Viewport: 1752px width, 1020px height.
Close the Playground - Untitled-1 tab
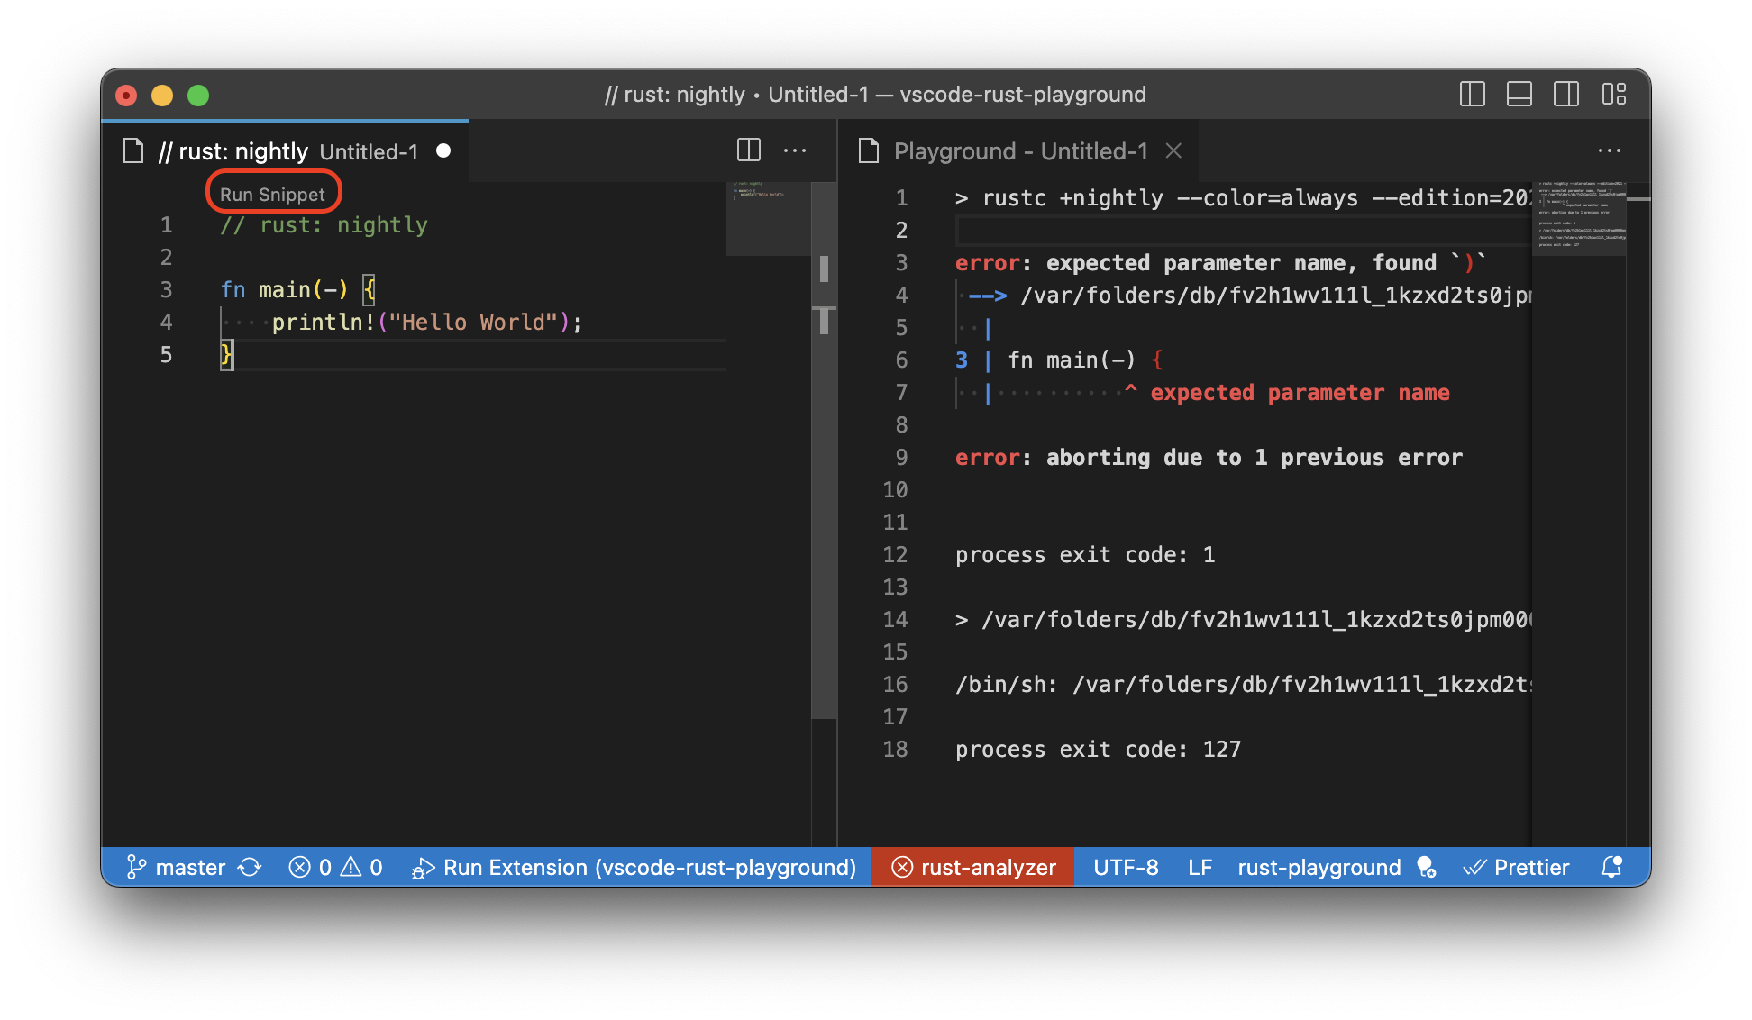click(1173, 150)
